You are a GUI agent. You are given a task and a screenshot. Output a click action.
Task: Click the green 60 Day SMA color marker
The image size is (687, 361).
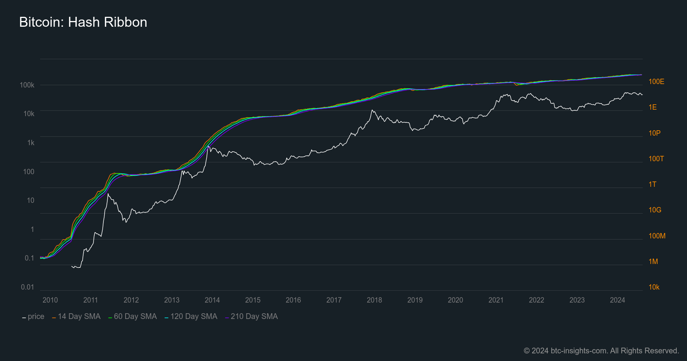click(x=110, y=318)
